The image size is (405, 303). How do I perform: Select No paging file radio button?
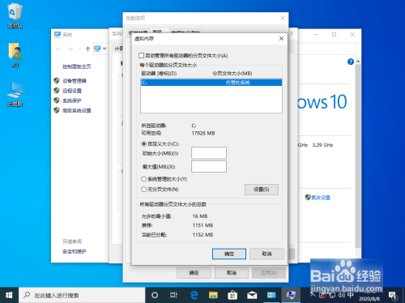point(144,190)
